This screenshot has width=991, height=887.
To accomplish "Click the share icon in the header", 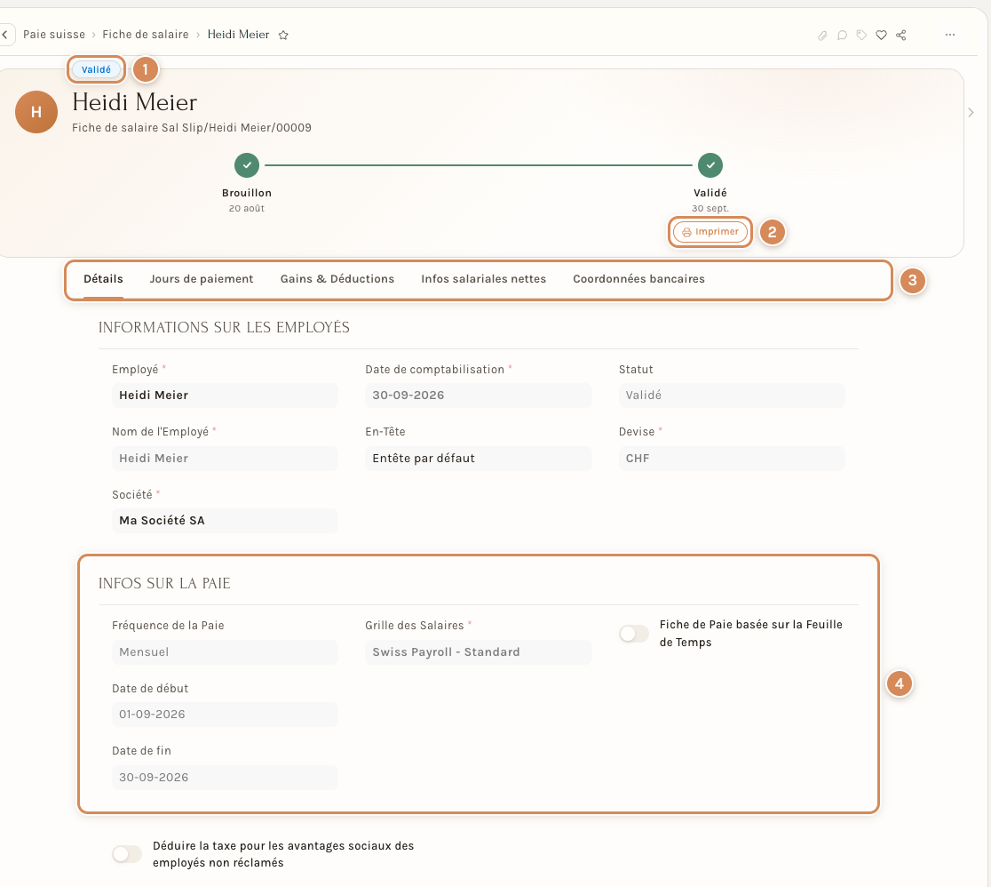I will tap(900, 36).
